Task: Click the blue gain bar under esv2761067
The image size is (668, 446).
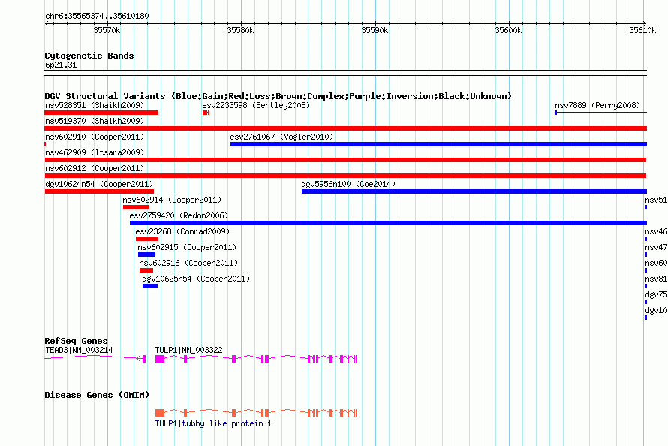Action: (439, 144)
